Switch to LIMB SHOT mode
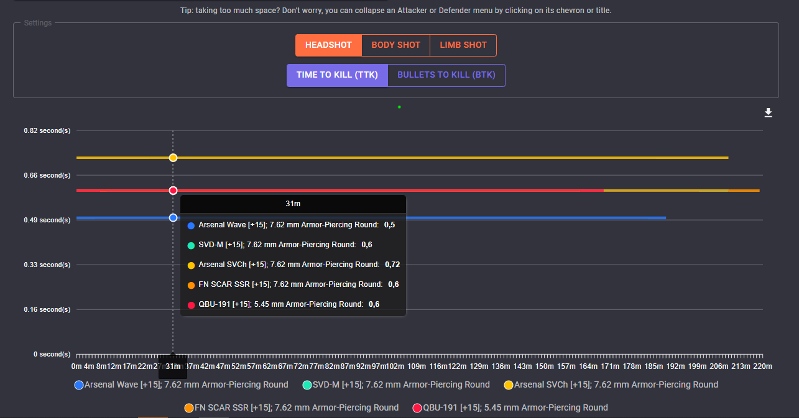Image resolution: width=799 pixels, height=418 pixels. (x=463, y=45)
